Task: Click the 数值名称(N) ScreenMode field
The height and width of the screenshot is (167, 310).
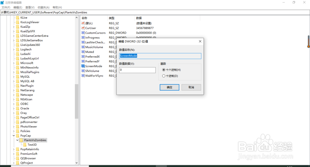Action: 160,56
